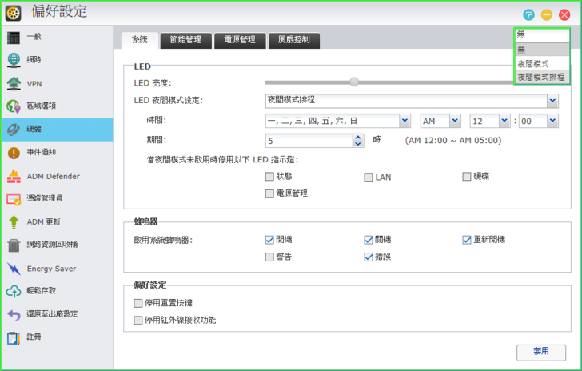Screen dimensions: 582x371
Task: Open the AM/PM dropdown
Action: [x=455, y=121]
